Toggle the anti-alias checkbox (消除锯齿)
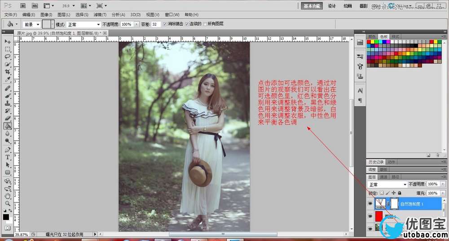449x241 pixels. tap(165, 24)
